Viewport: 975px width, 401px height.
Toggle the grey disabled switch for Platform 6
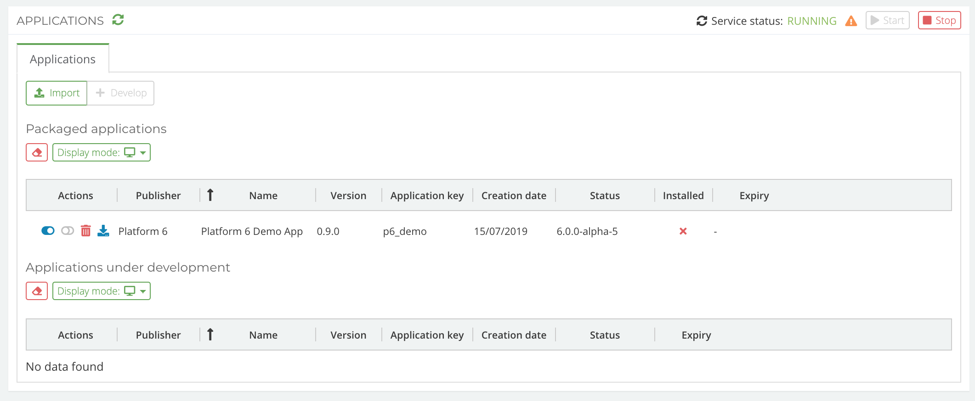68,231
